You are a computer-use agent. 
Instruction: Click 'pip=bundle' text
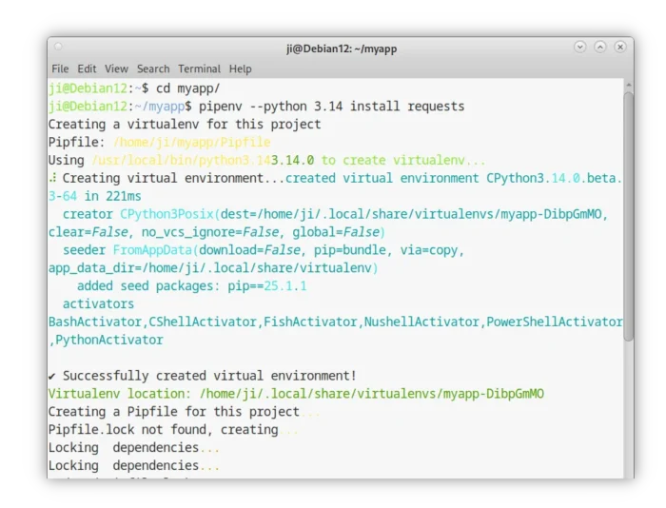349,250
